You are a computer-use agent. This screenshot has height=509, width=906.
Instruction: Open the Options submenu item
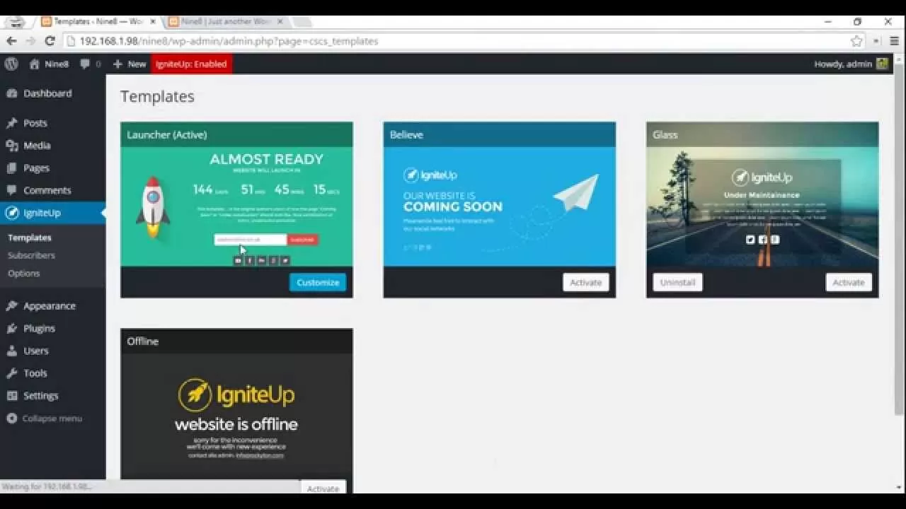(24, 273)
